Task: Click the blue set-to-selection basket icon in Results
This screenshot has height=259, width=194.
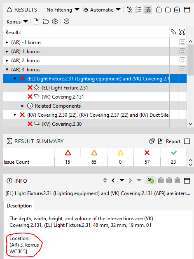Action: click(x=177, y=10)
